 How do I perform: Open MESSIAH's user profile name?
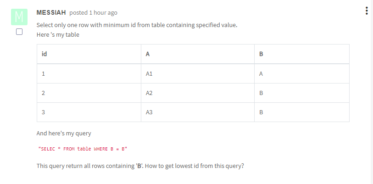click(51, 12)
